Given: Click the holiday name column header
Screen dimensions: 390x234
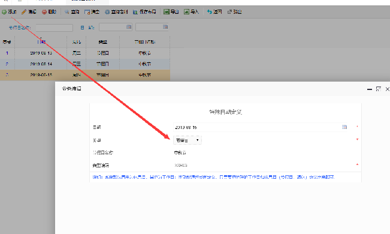Looking at the screenshot, I should 145,42.
